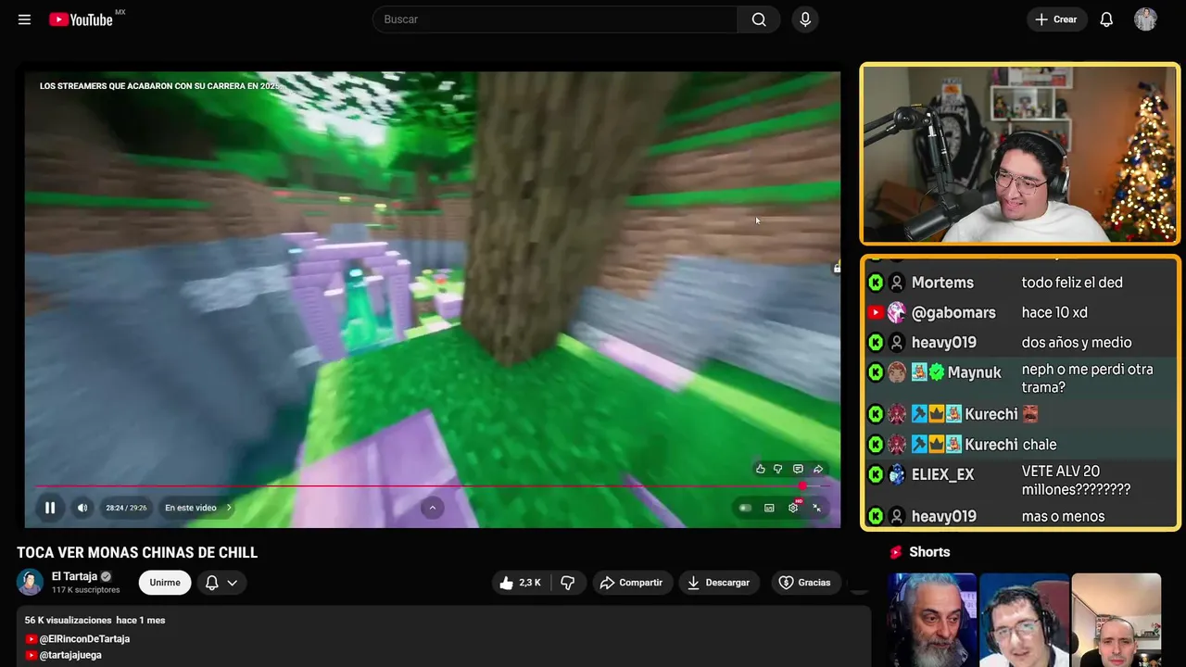Screen dimensions: 1186x667
Task: Open the subscription notification bell dropdown
Action: coord(221,583)
